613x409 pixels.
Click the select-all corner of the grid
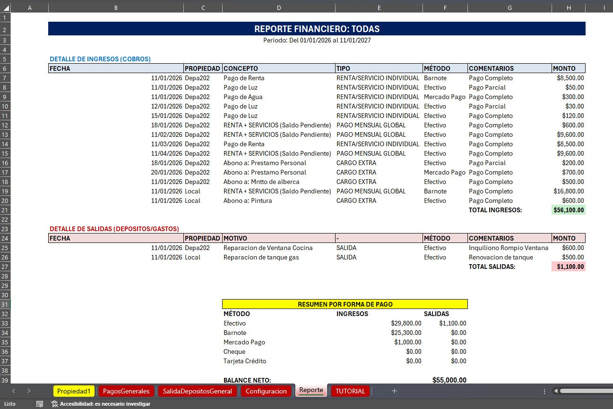(5, 8)
